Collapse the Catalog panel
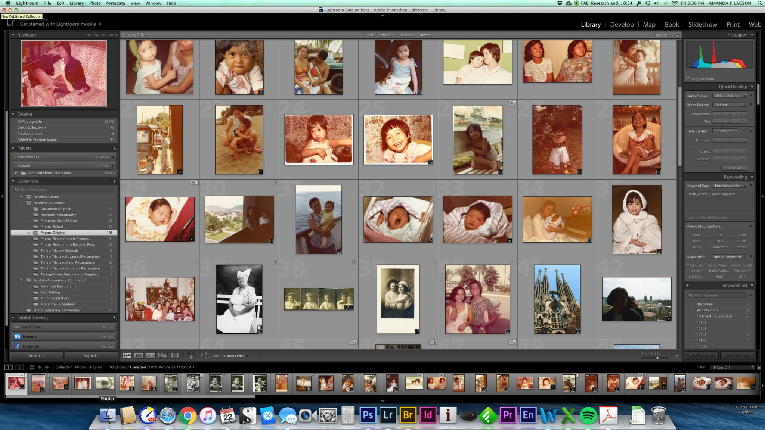Image resolution: width=765 pixels, height=430 pixels. 13,114
